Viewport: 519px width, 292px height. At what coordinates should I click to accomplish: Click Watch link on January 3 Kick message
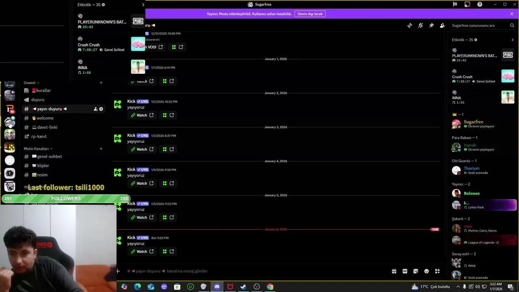click(x=142, y=149)
